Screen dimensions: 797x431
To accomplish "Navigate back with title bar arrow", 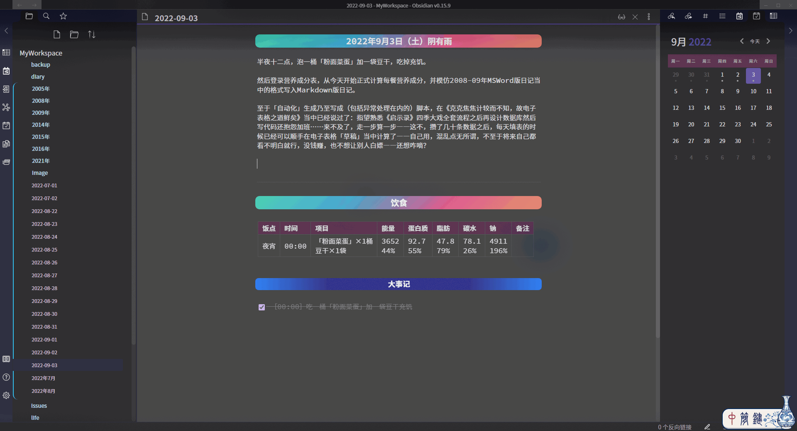I will point(20,5).
